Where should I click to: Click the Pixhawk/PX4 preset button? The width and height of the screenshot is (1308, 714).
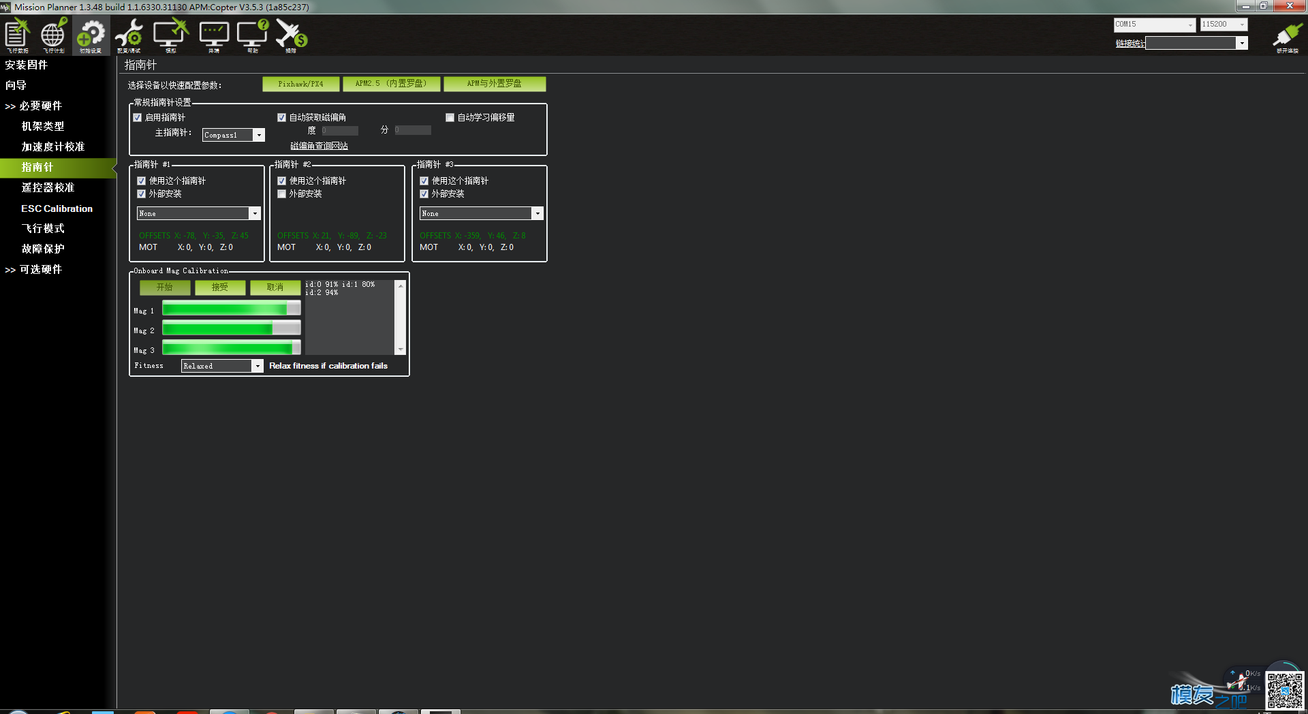tap(301, 84)
